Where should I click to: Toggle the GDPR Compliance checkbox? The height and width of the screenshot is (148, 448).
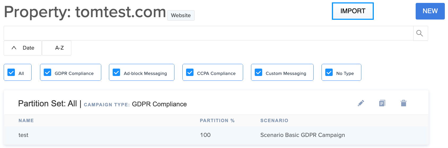coord(47,72)
